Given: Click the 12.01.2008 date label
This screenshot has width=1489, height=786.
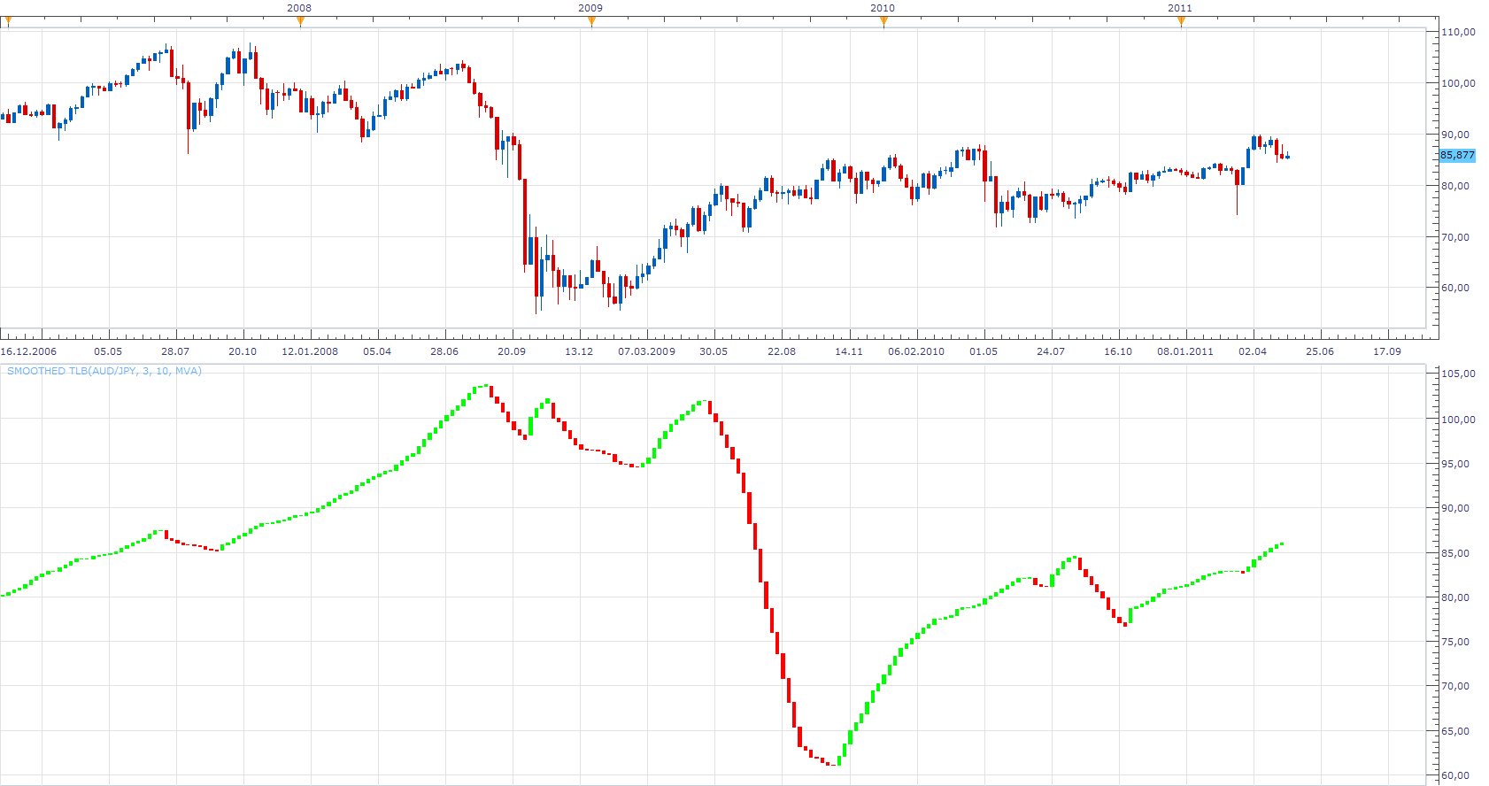Looking at the screenshot, I should pos(310,351).
